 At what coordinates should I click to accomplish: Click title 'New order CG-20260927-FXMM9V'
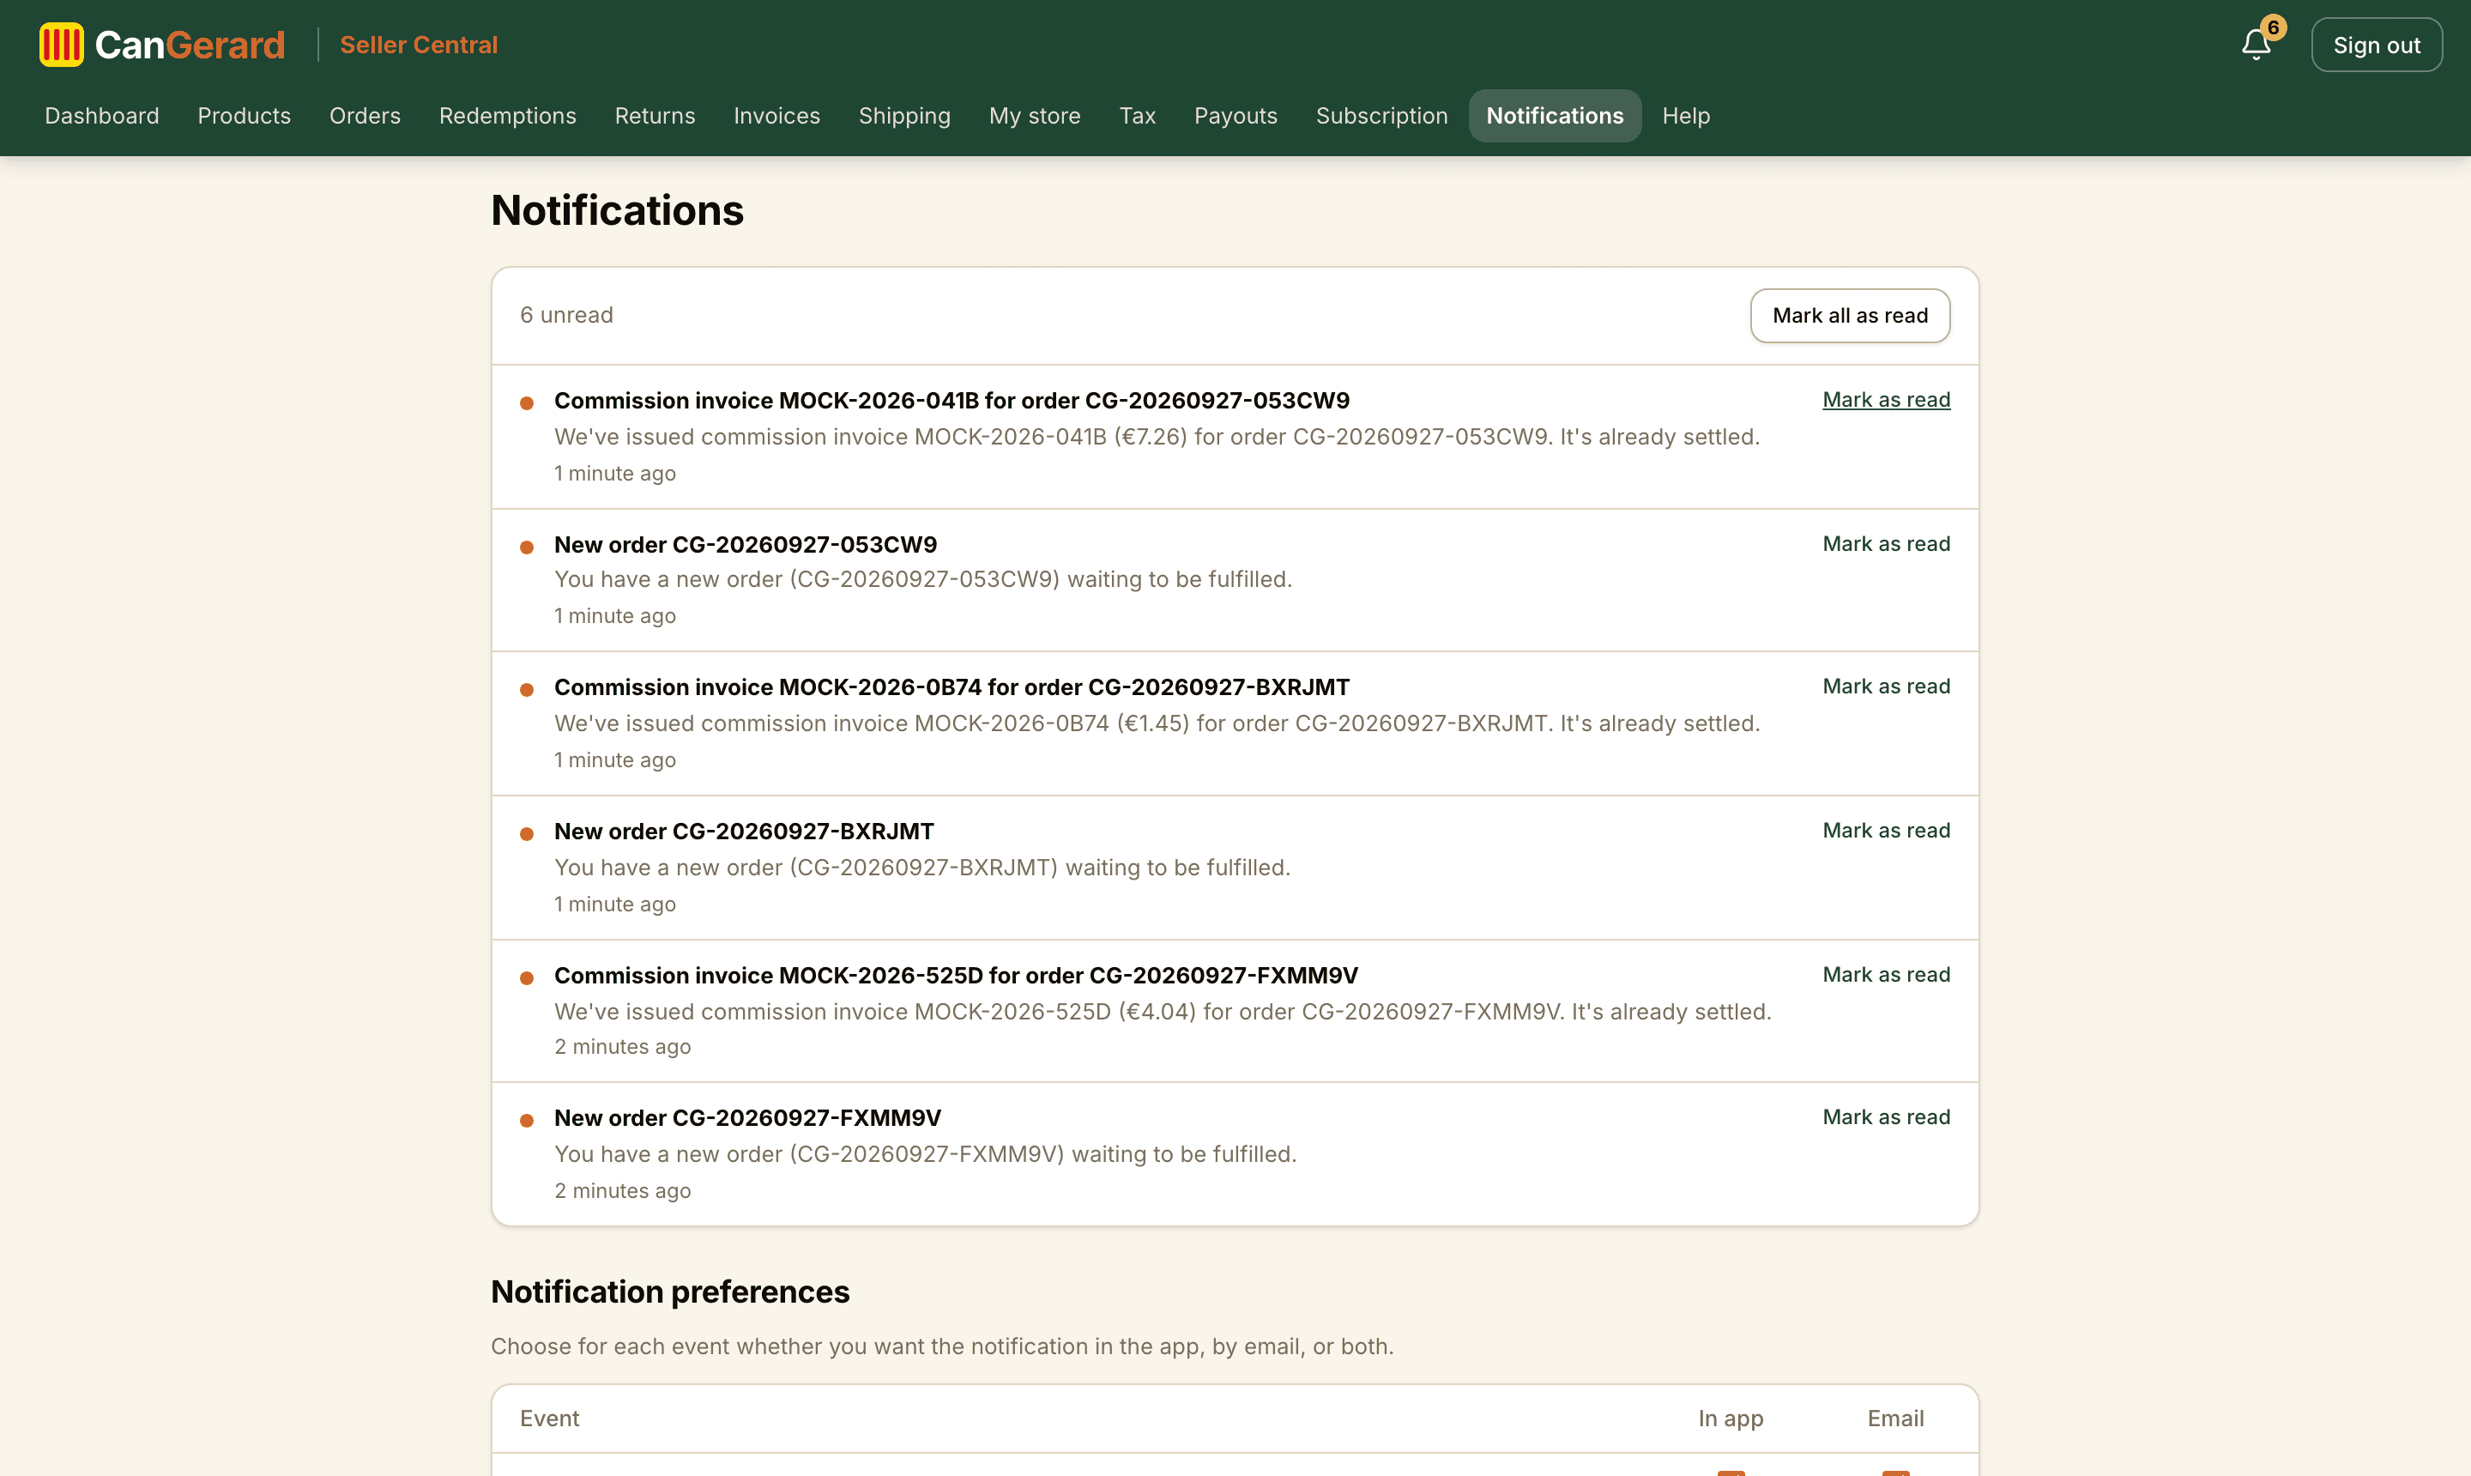748,1118
